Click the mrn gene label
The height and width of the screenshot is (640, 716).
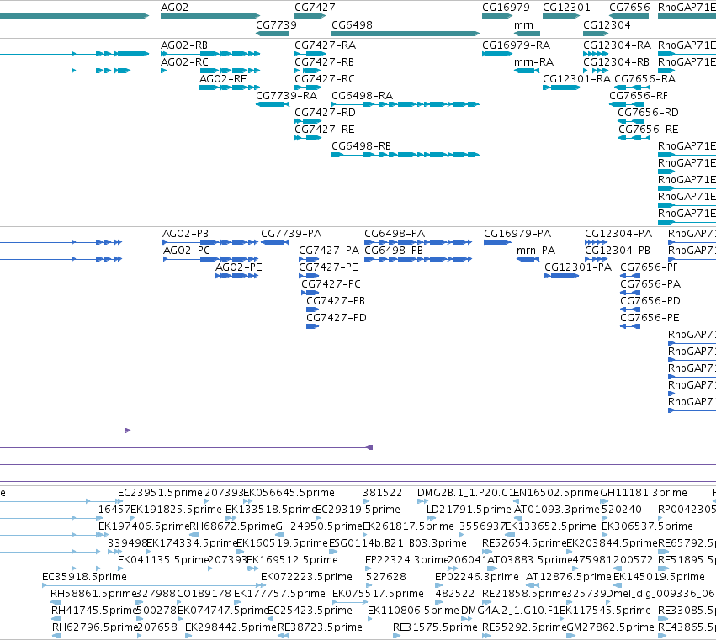tap(523, 25)
